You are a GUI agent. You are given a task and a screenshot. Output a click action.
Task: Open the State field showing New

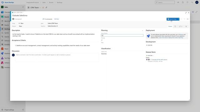22,23
